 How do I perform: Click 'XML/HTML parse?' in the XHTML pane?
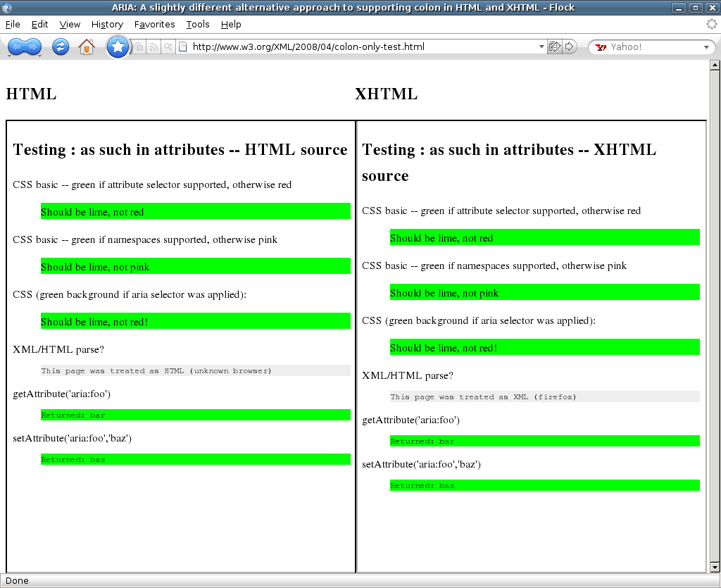tap(408, 375)
